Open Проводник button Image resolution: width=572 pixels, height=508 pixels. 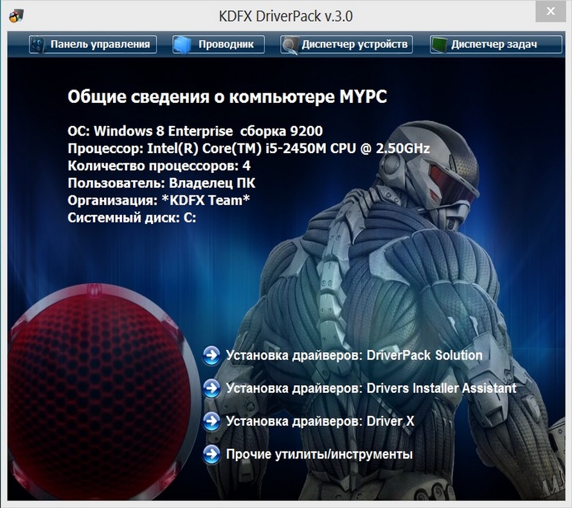[218, 44]
